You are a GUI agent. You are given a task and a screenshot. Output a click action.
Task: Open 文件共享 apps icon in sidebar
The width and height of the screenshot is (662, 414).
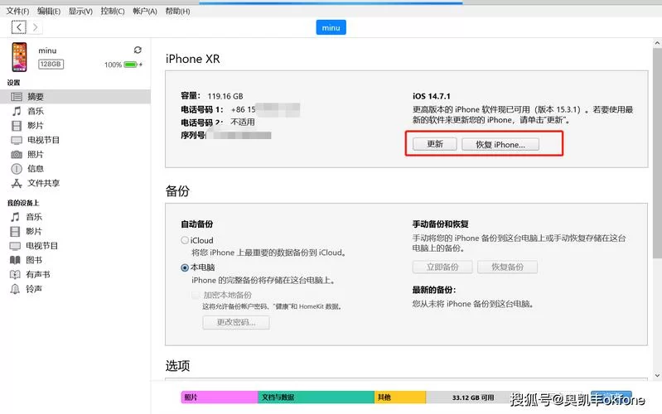click(17, 183)
